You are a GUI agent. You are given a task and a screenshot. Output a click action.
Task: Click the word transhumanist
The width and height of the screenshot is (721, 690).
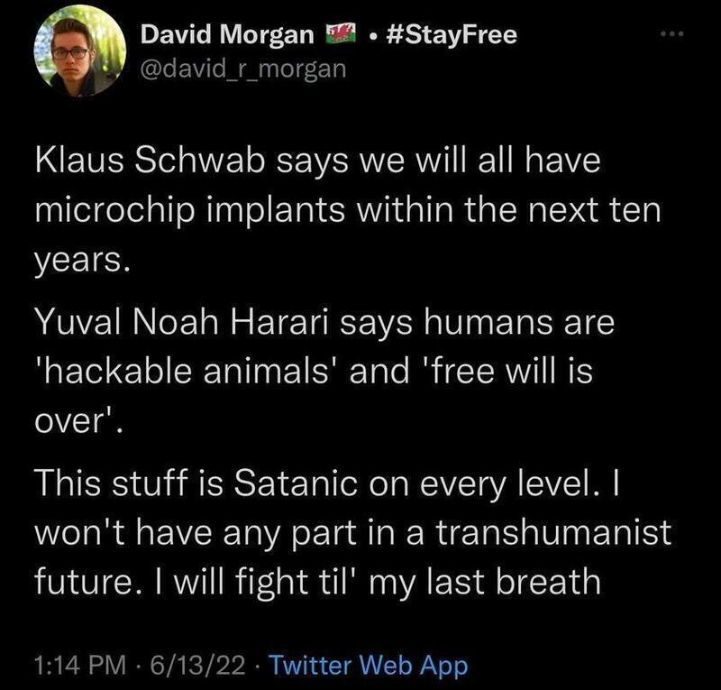553,533
